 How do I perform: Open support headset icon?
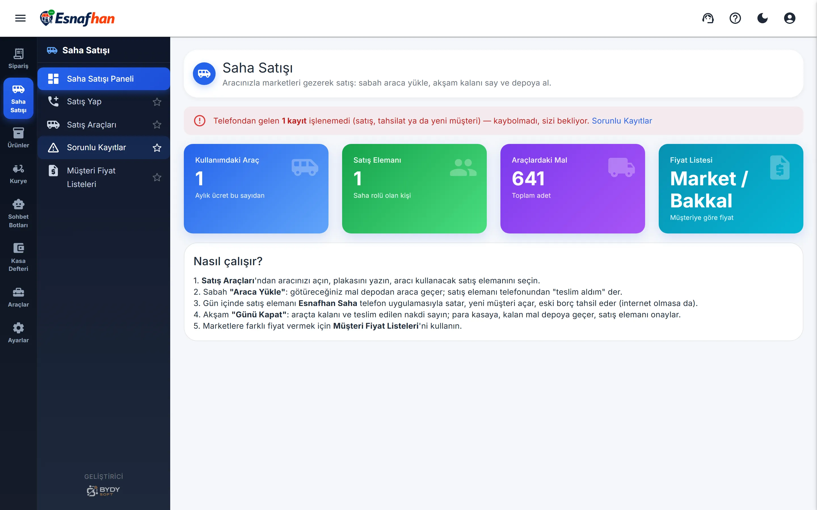pyautogui.click(x=708, y=18)
